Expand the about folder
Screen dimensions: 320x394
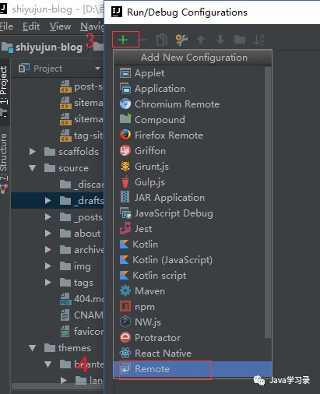(48, 233)
